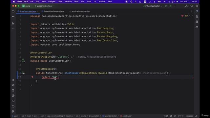Open the Commit tool window
This screenshot has width=210, height=118.
[x=13, y=17]
